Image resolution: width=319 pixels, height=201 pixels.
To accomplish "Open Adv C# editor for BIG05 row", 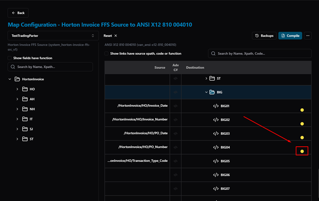I will click(175, 161).
